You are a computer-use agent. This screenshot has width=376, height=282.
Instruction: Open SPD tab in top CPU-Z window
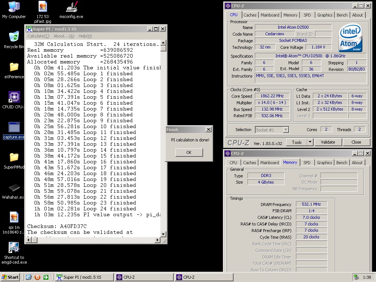[307, 15]
